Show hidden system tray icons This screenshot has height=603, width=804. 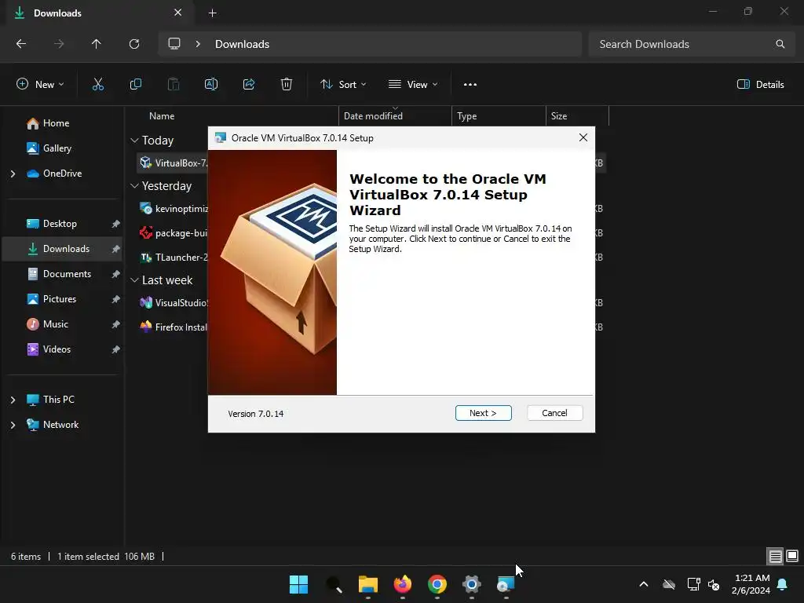click(x=644, y=584)
